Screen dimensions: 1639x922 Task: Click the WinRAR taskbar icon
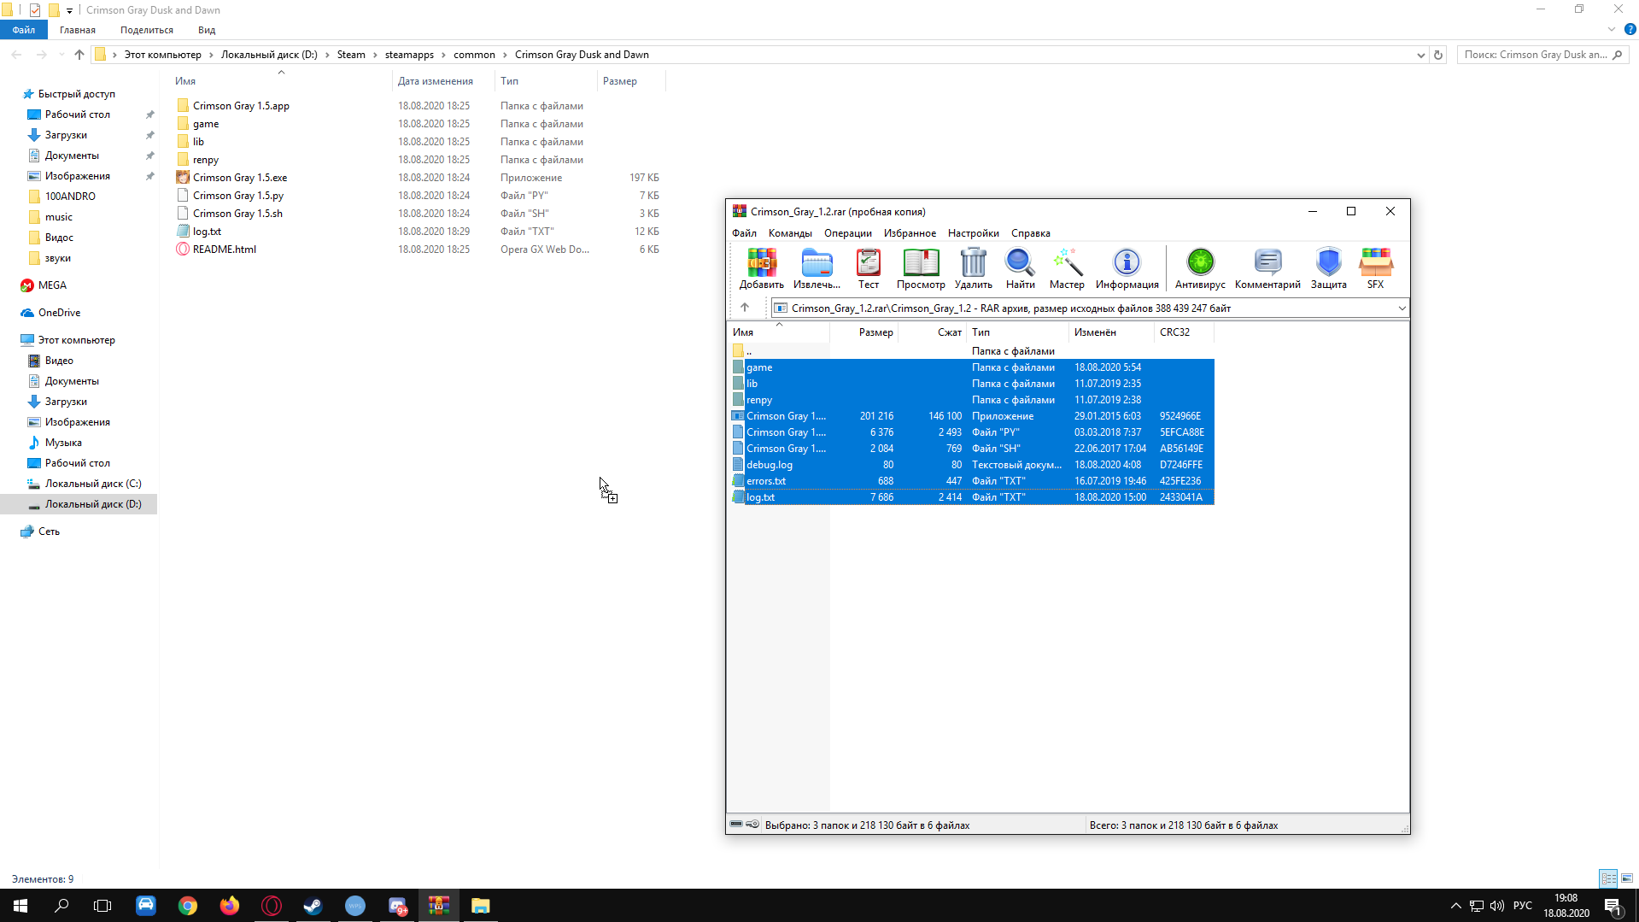[x=439, y=906]
